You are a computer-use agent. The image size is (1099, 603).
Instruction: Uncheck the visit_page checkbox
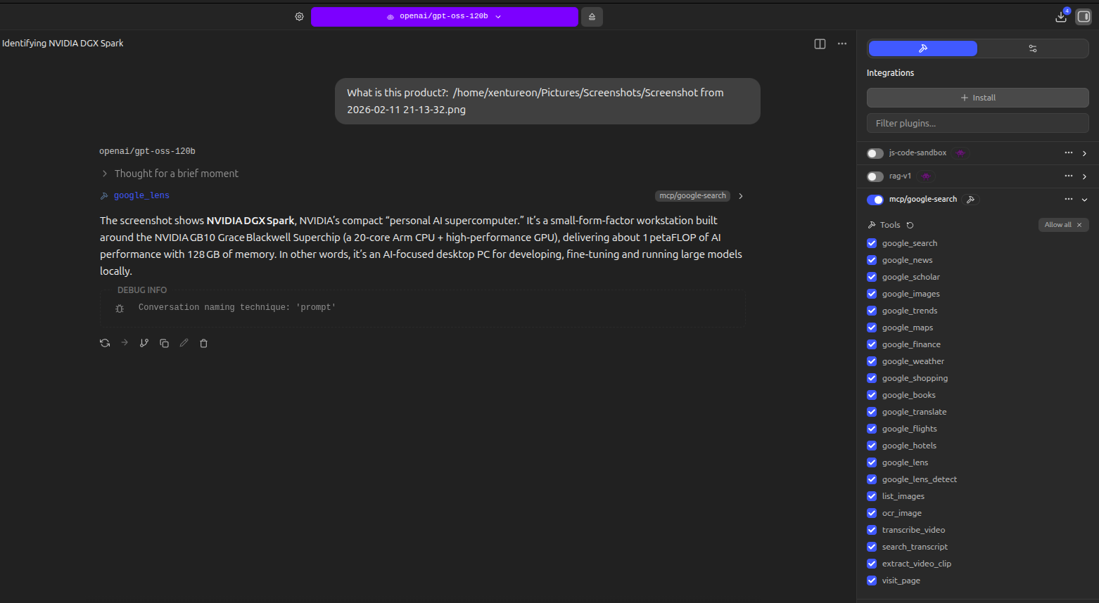(872, 581)
